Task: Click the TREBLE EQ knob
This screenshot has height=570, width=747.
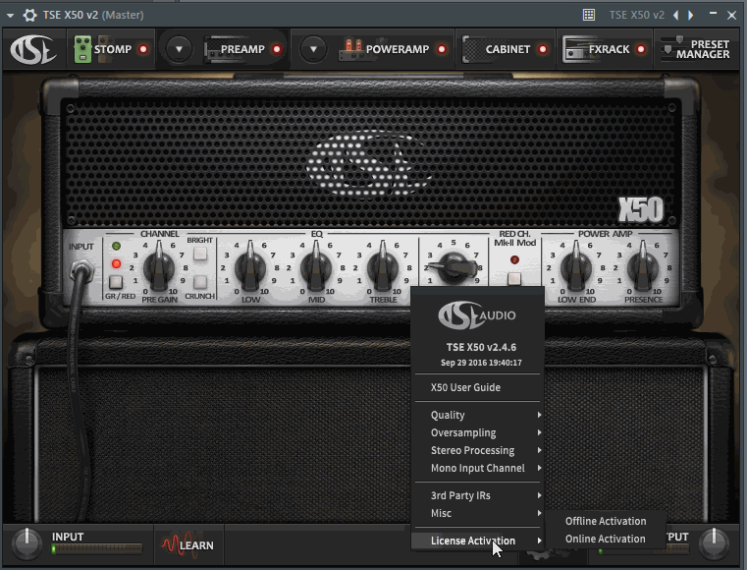Action: pos(383,268)
